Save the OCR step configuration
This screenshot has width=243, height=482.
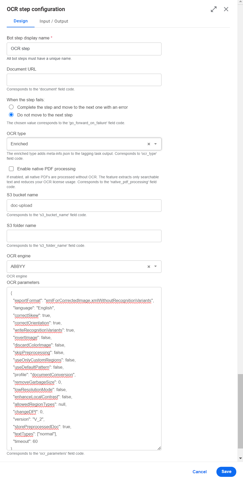pyautogui.click(x=226, y=472)
